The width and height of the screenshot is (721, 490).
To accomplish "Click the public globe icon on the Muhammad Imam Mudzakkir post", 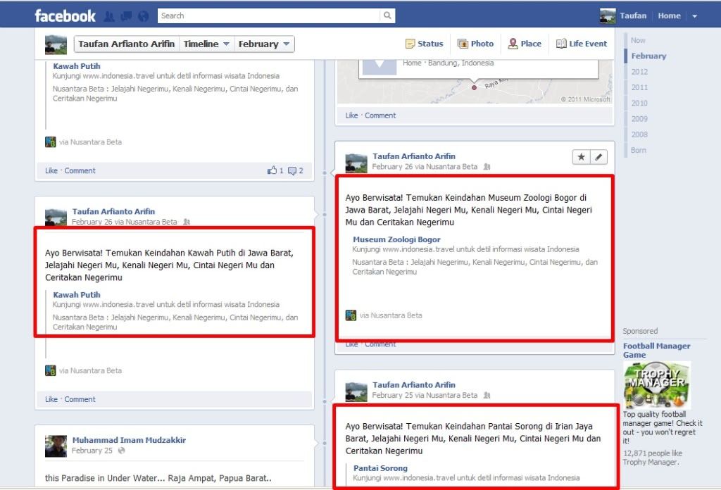I will tap(121, 451).
